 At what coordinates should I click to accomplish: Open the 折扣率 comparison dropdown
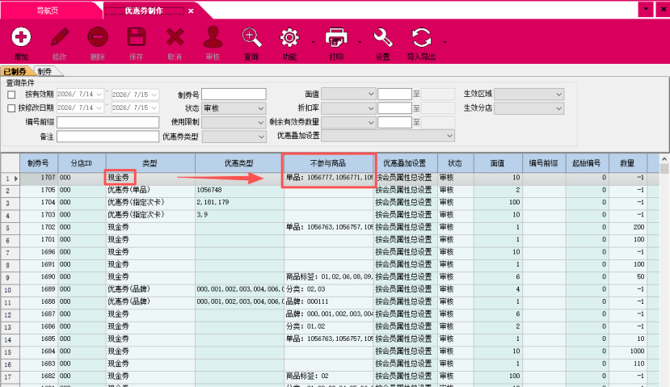point(348,108)
